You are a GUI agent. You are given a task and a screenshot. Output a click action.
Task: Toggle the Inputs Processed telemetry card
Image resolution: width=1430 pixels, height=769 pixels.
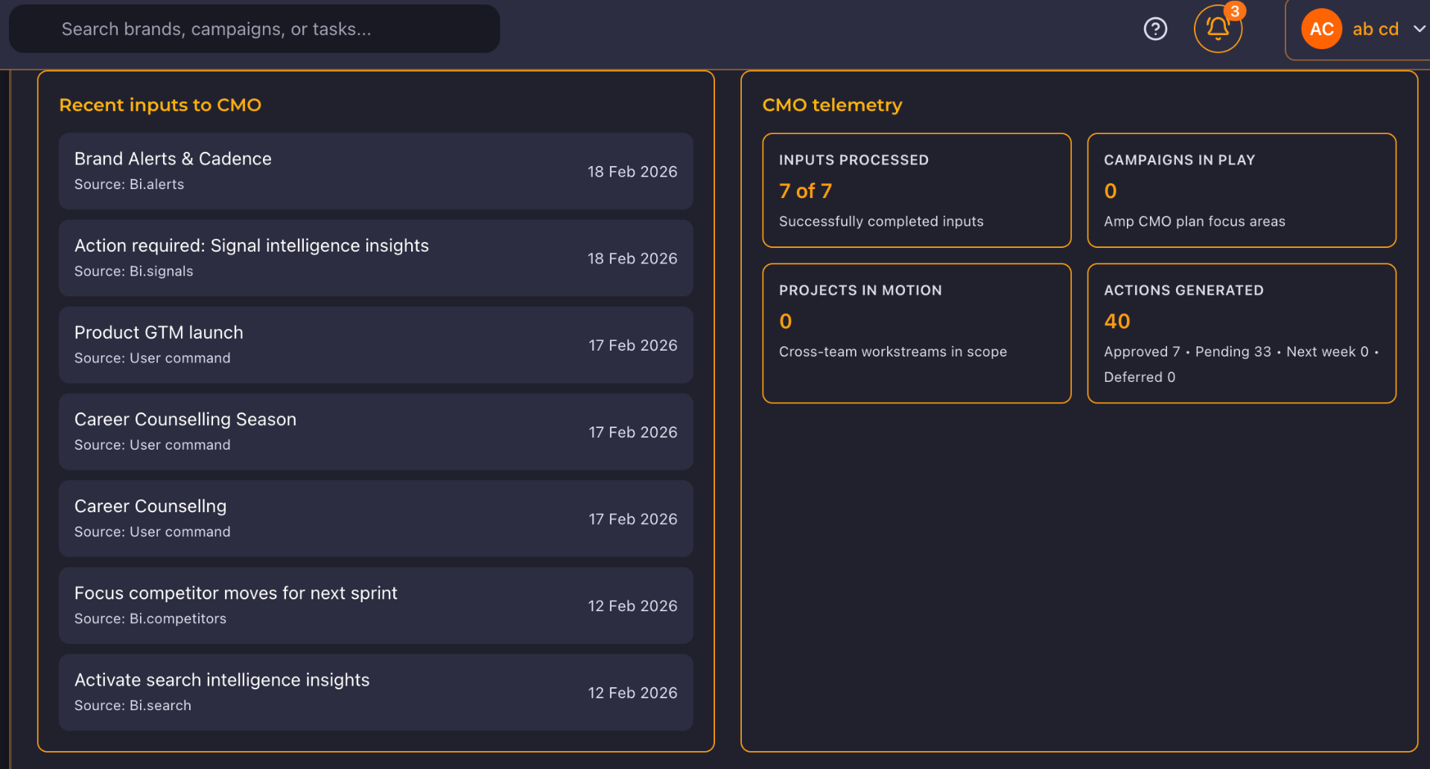click(x=916, y=190)
